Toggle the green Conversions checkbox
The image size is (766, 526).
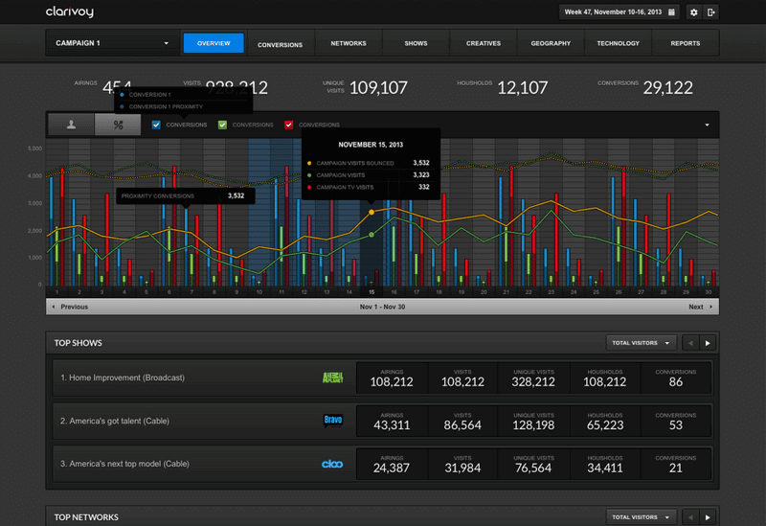coord(222,125)
